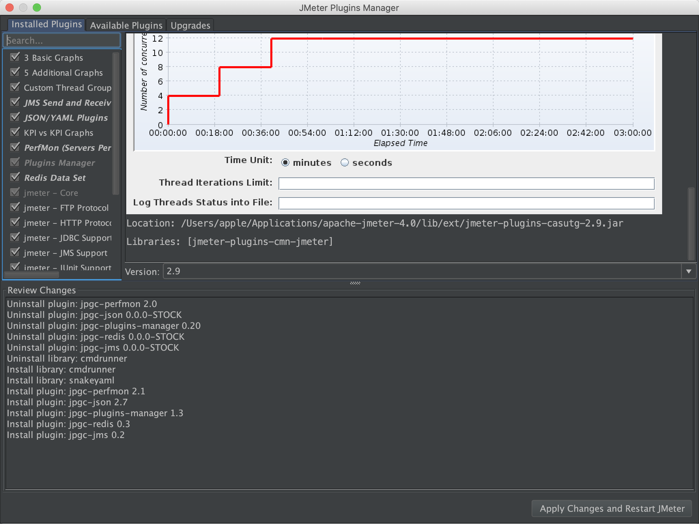The image size is (699, 524).
Task: Open the "Upgrades" tab
Action: [x=190, y=25]
